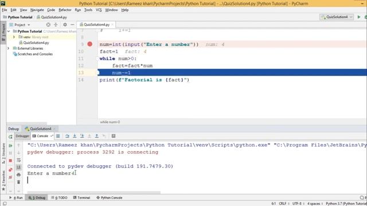Open the Terminal tool window

coord(81,197)
